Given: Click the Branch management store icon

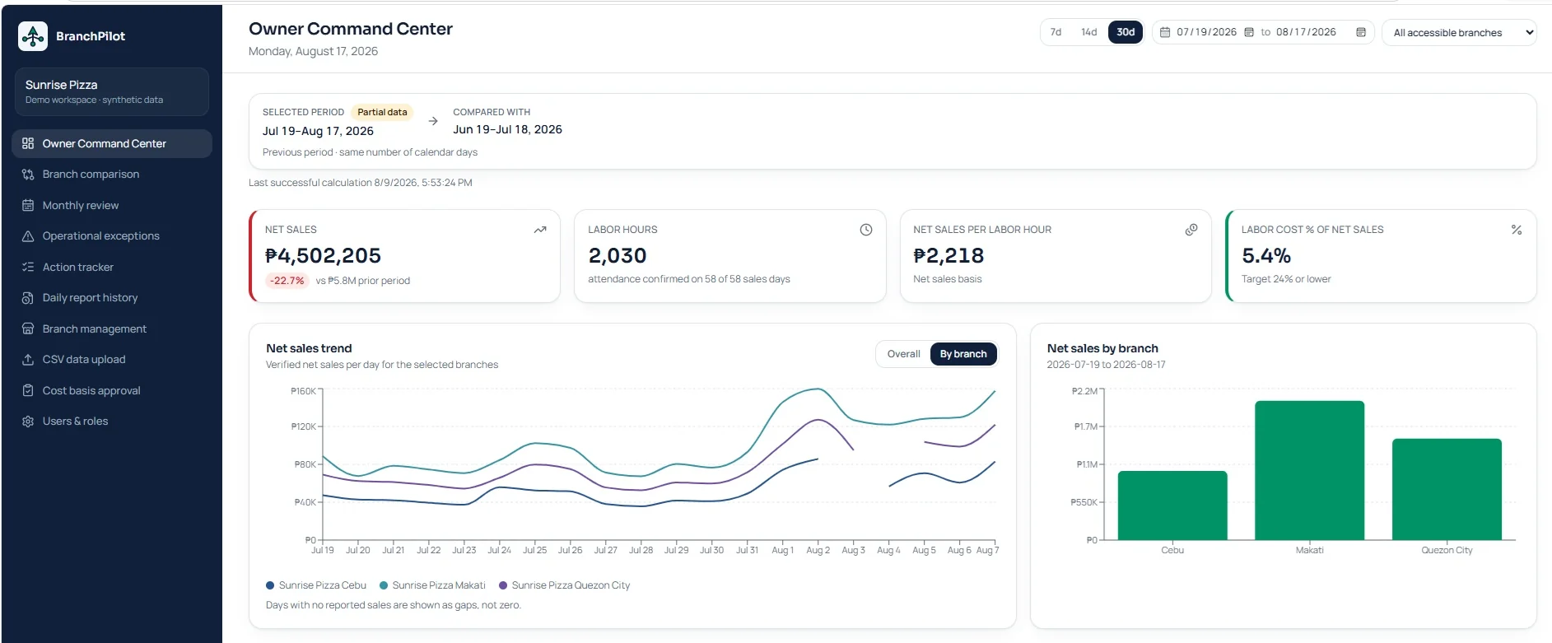Looking at the screenshot, I should [28, 328].
